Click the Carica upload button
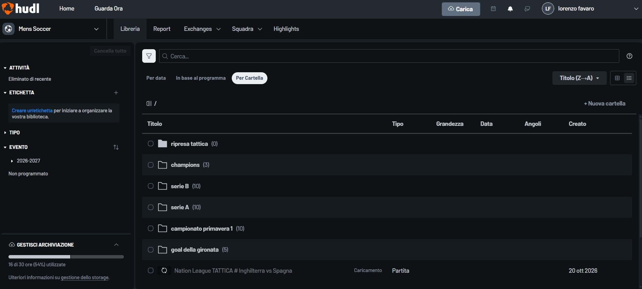642x289 pixels. click(x=461, y=9)
